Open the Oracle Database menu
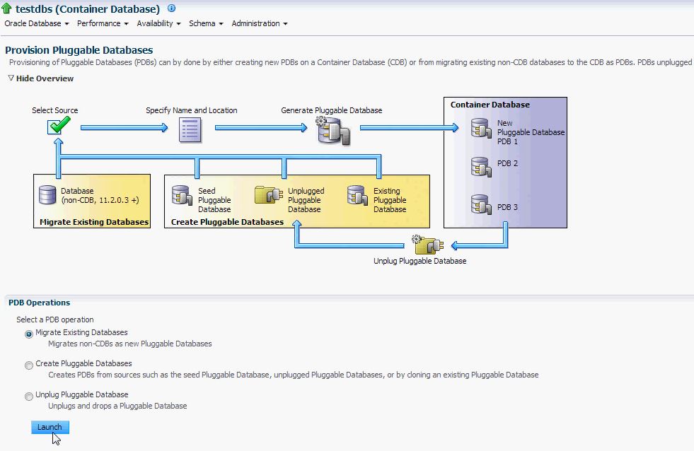694x451 pixels. pyautogui.click(x=33, y=23)
